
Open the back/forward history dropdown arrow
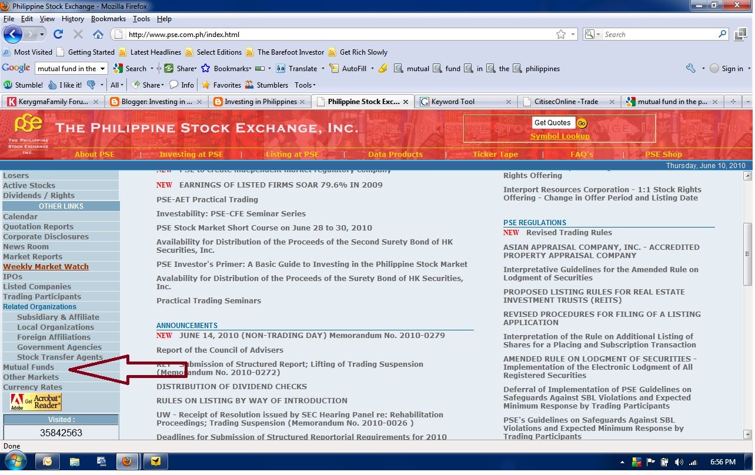click(42, 35)
